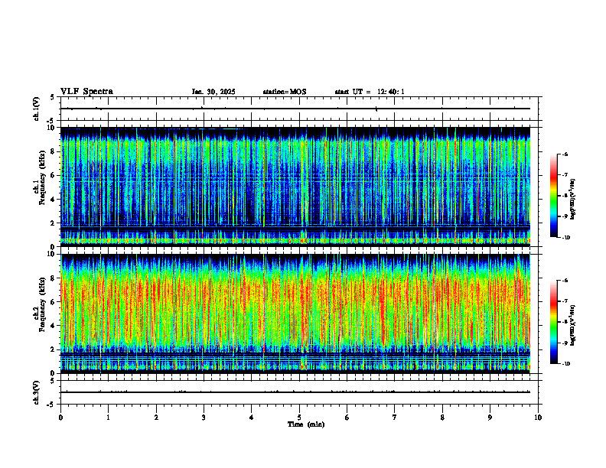Image resolution: width=606 pixels, height=468 pixels.
Task: Click time axis tick label "7"
Action: point(395,418)
